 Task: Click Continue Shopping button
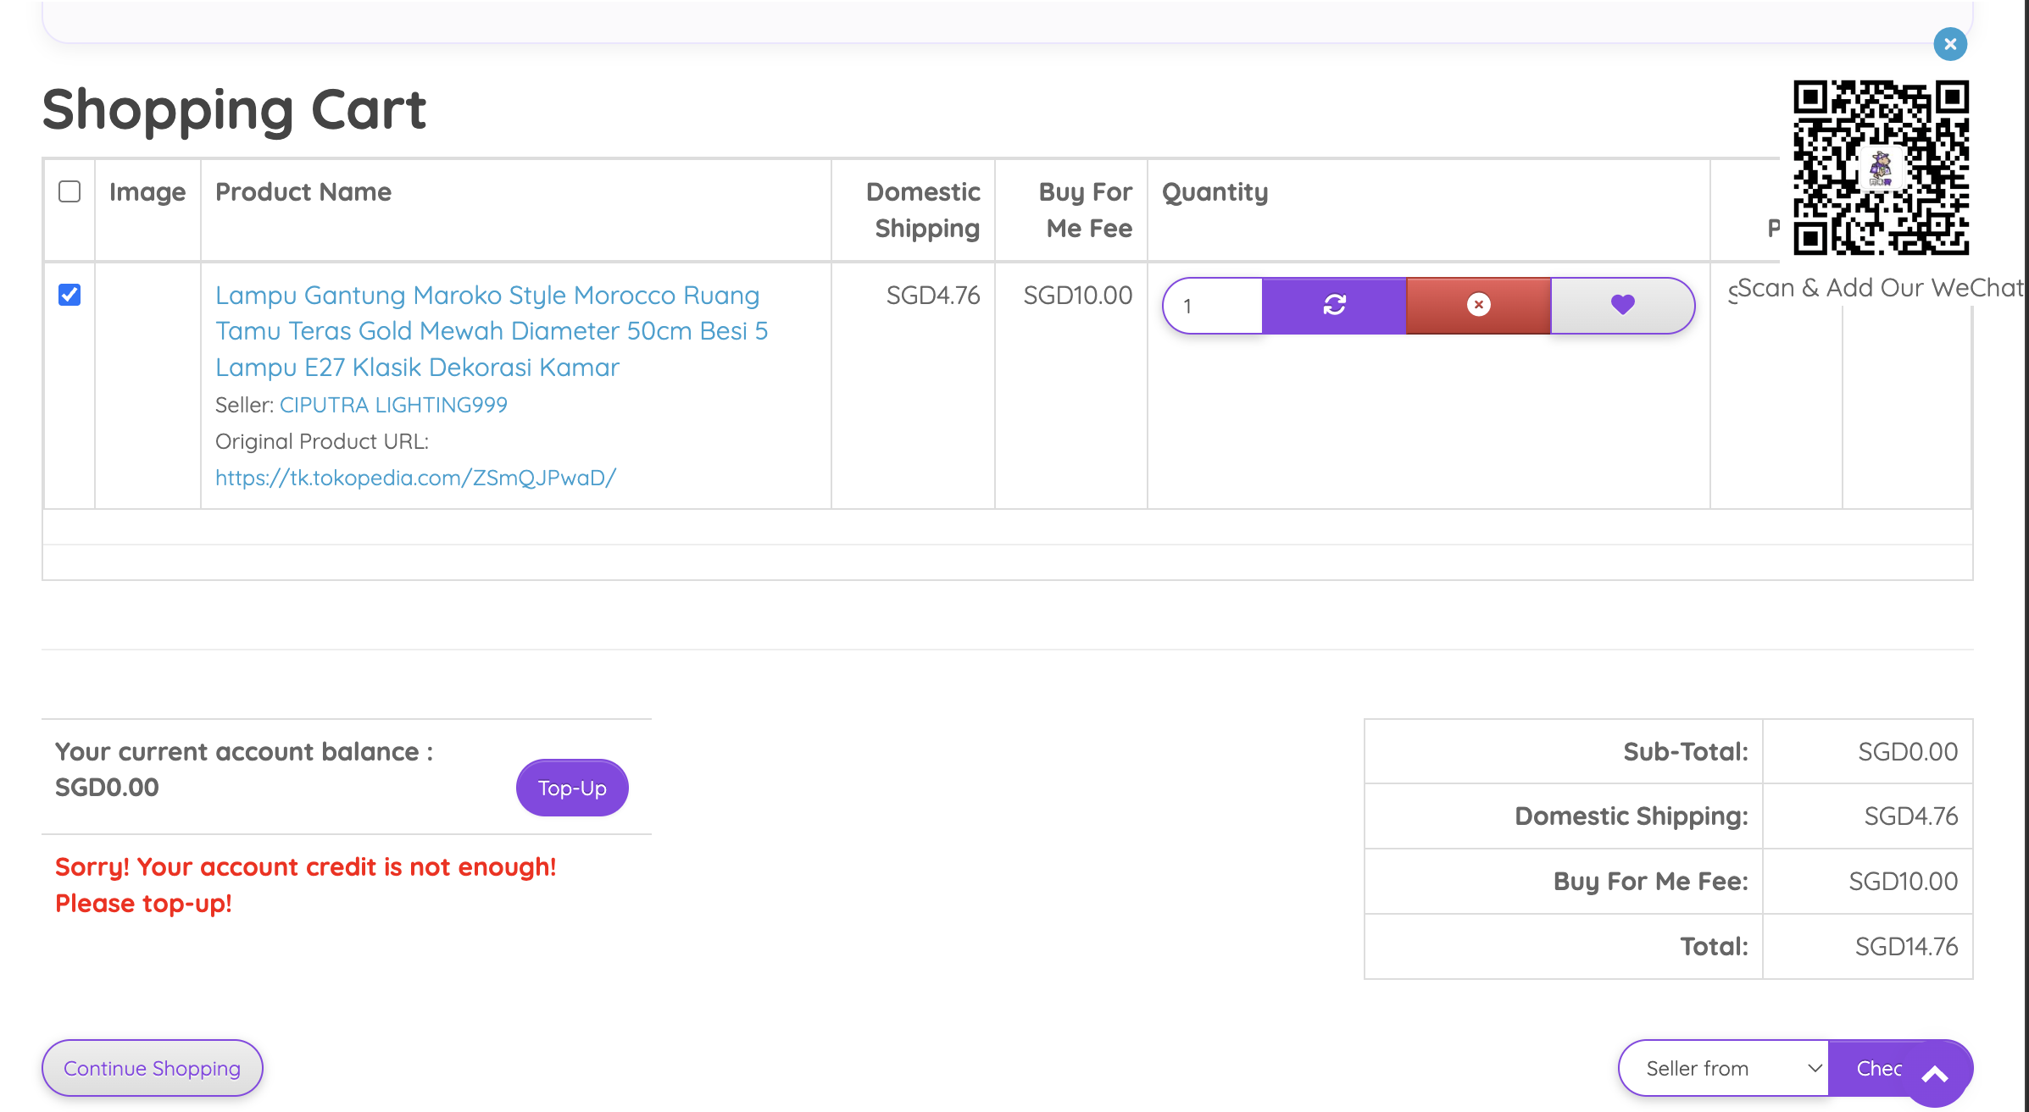pyautogui.click(x=153, y=1068)
